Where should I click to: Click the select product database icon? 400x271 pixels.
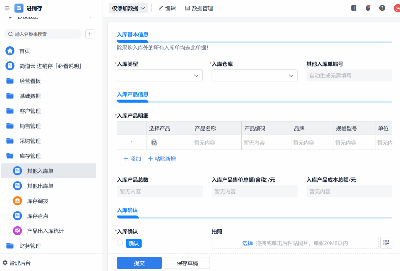coord(154,142)
